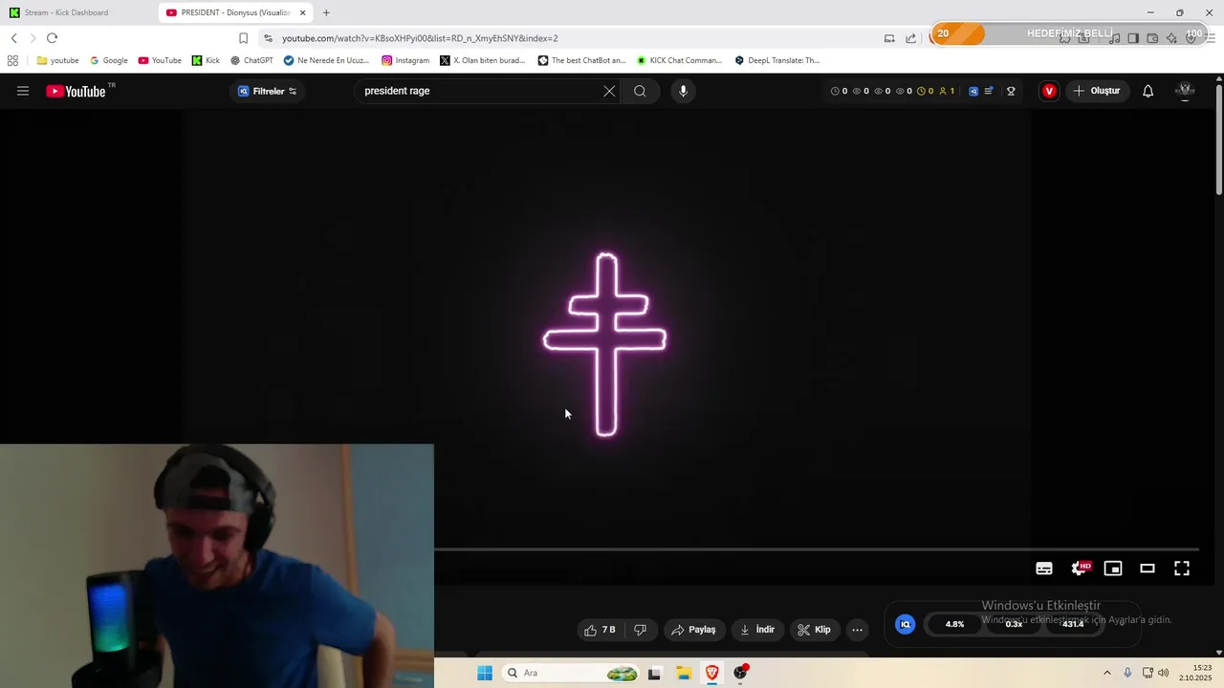Like the video showing 7 B

(601, 630)
